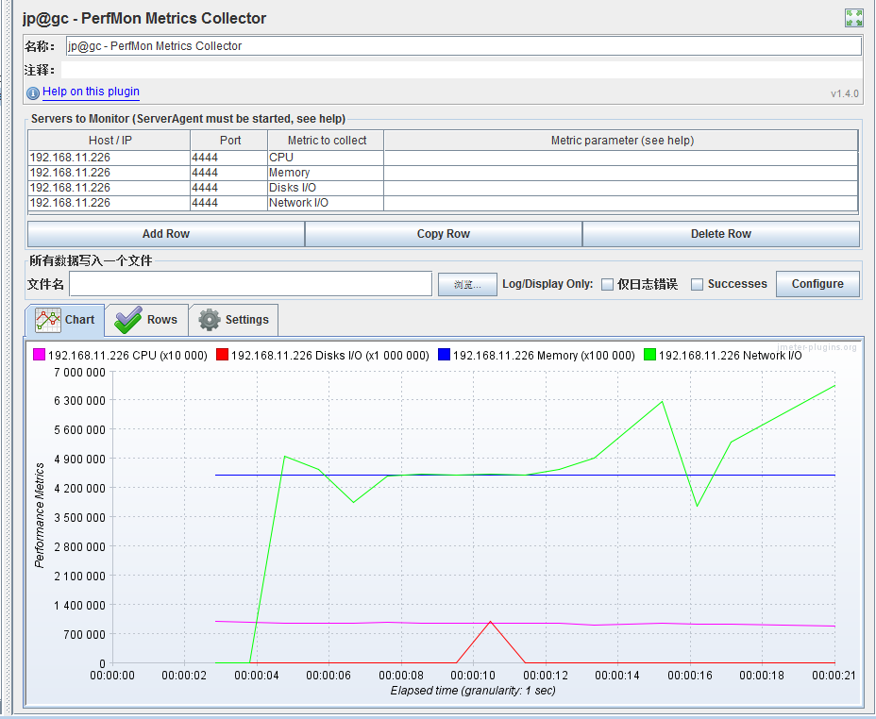The width and height of the screenshot is (876, 719).
Task: Focus the 文件名 filename input field
Action: point(250,284)
